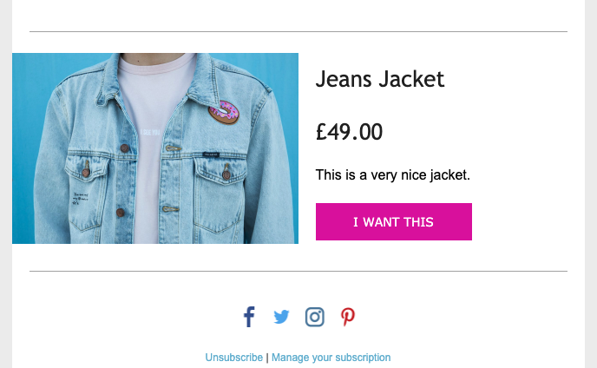Click the black label tag on jacket pocket
Screen dimensions: 597x368
(211, 154)
